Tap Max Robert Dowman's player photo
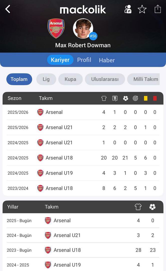This screenshot has width=166, height=271. (x=83, y=28)
